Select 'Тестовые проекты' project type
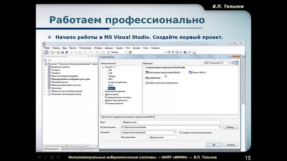The width and height of the screenshot is (287, 161). [x=114, y=103]
